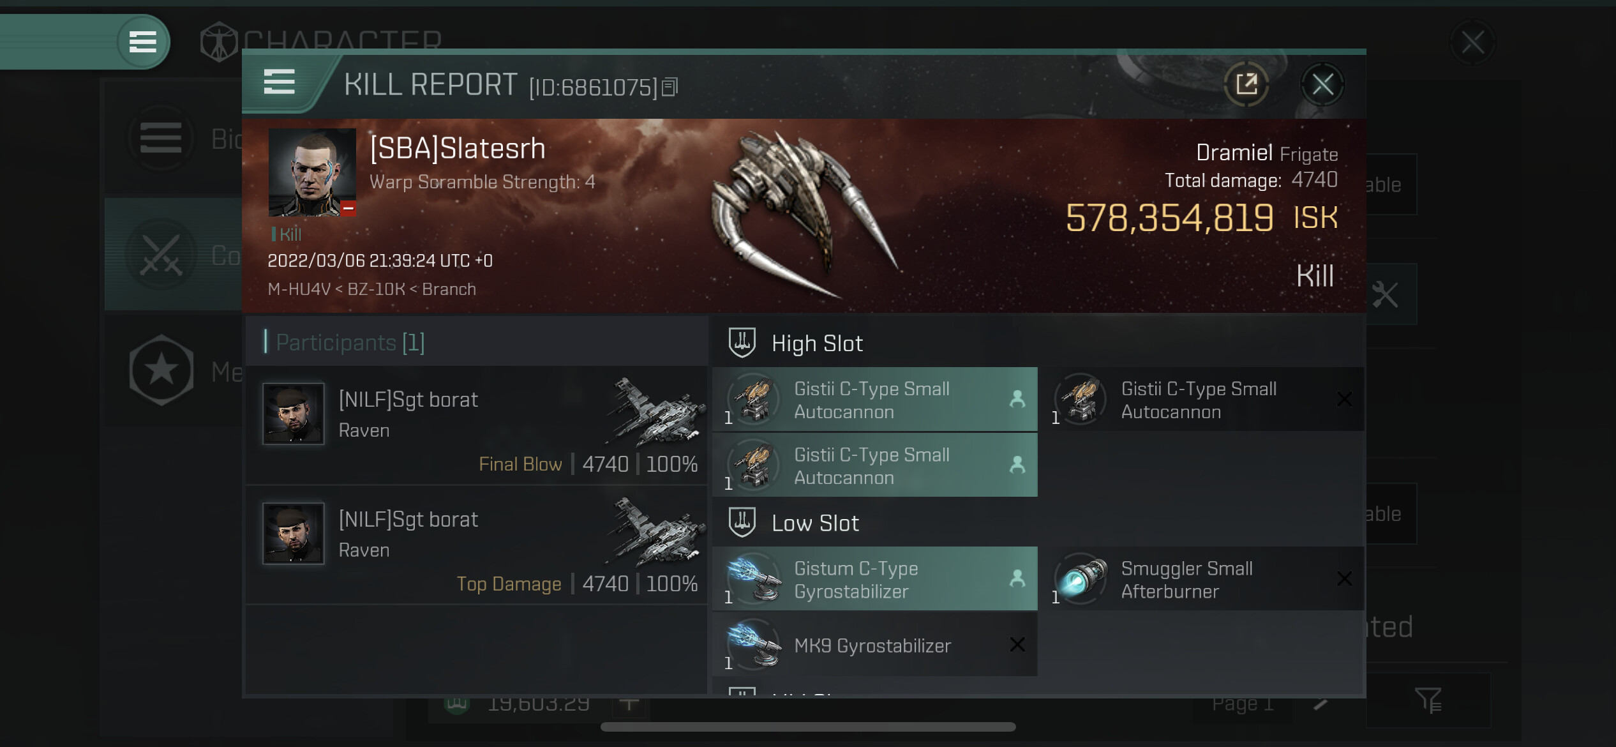Open Slatesrh's character portrait
The width and height of the screenshot is (1616, 747).
(312, 172)
